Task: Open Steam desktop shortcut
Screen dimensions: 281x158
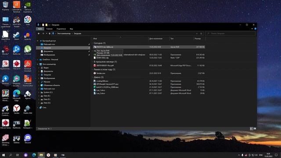Action: (17, 36)
